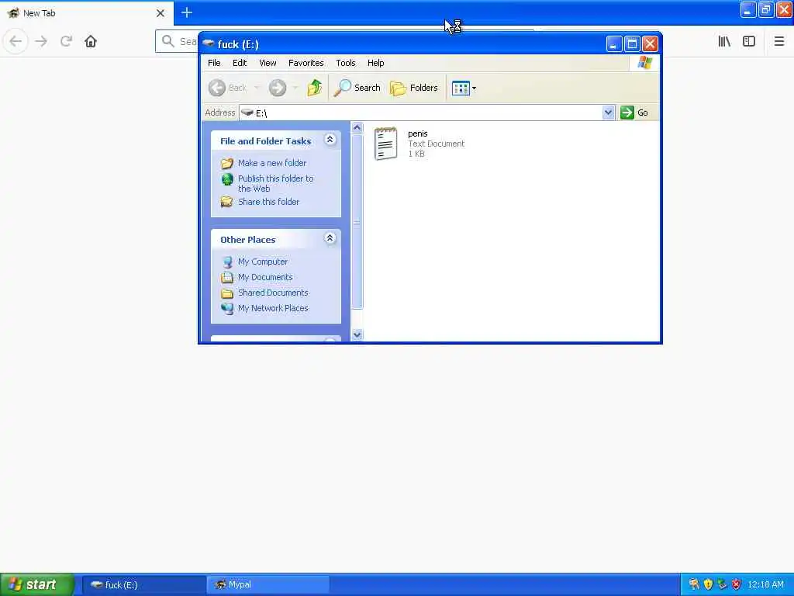This screenshot has width=794, height=596.
Task: Open the browser hamburger menu
Action: click(x=779, y=42)
